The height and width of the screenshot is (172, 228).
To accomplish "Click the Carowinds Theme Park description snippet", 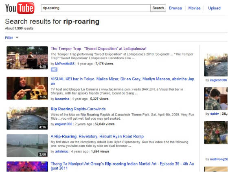I will pos(123,116).
